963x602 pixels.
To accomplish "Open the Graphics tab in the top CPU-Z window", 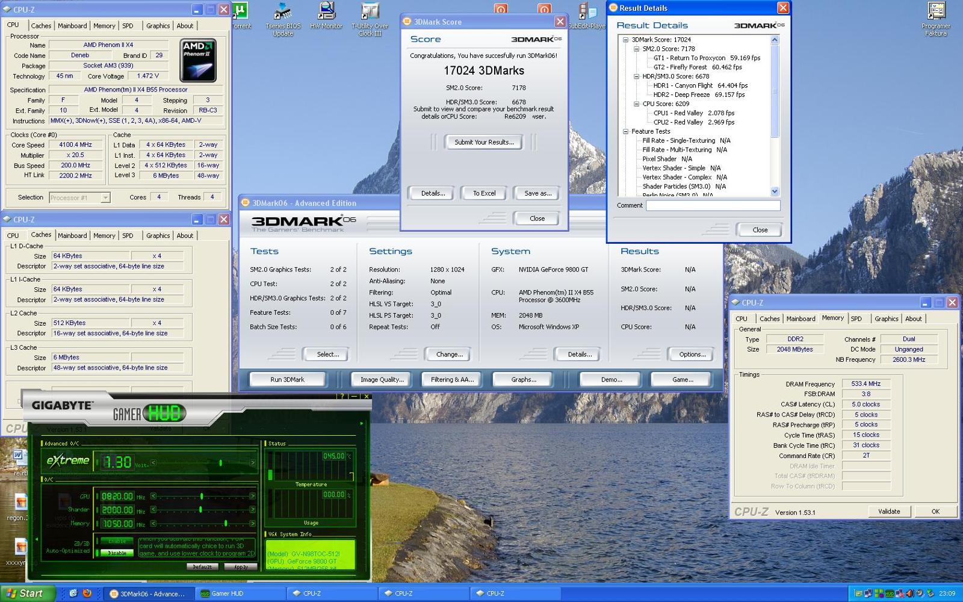I will [x=158, y=26].
